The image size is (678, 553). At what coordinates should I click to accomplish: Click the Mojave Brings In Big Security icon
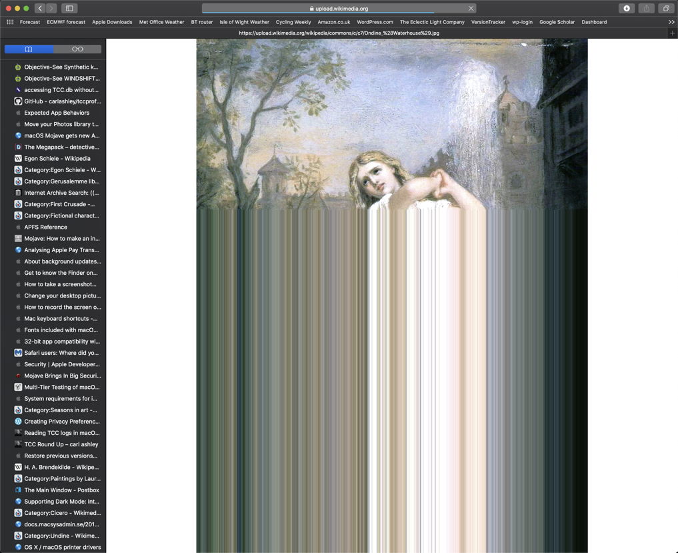point(18,376)
